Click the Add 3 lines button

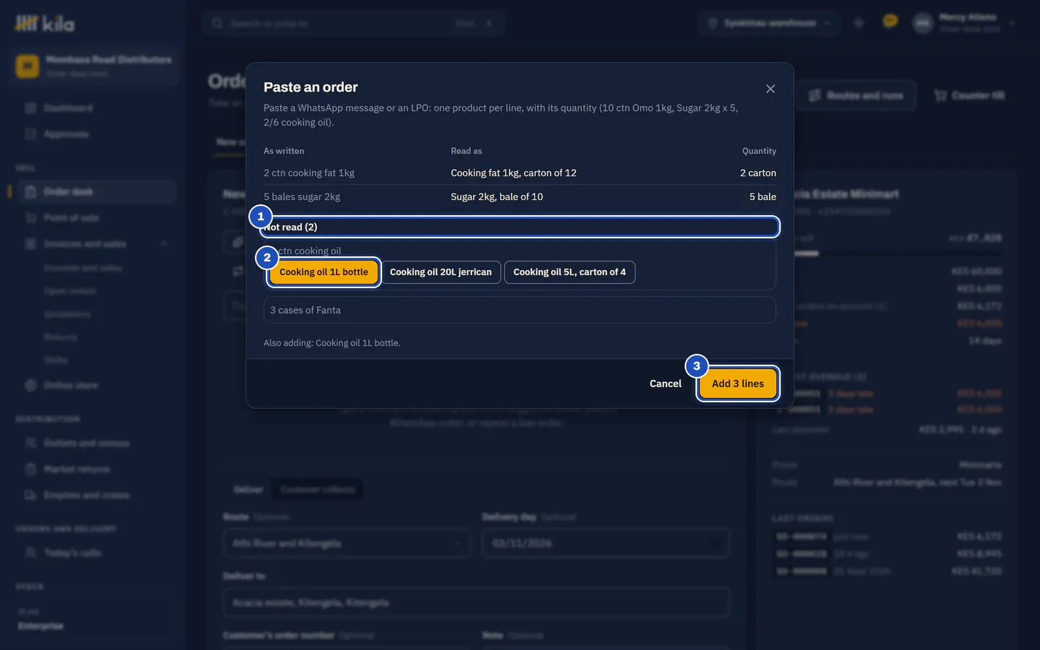(x=737, y=383)
